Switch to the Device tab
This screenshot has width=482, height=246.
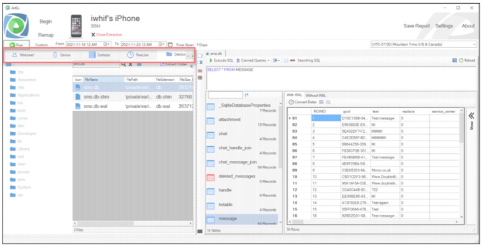(x=62, y=55)
